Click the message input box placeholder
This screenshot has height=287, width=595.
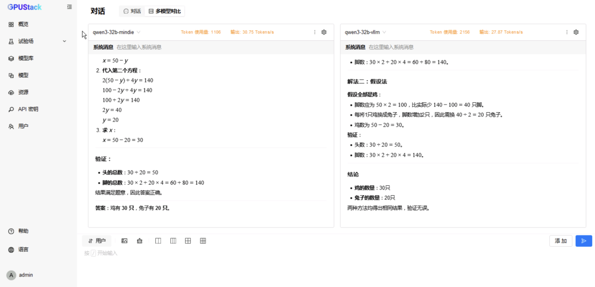tap(101, 253)
